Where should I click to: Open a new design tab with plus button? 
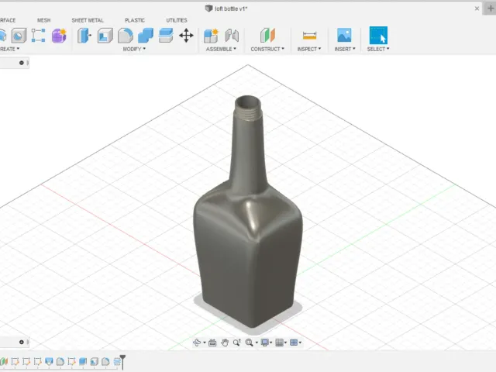pos(490,9)
